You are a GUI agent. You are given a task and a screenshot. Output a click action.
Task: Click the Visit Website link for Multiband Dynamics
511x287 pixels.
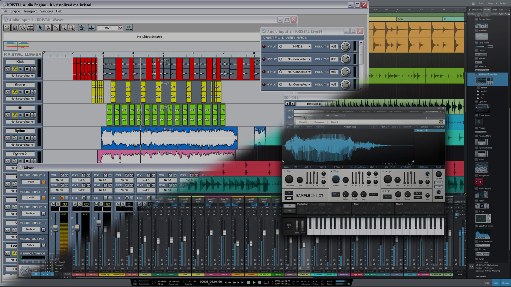(x=481, y=277)
